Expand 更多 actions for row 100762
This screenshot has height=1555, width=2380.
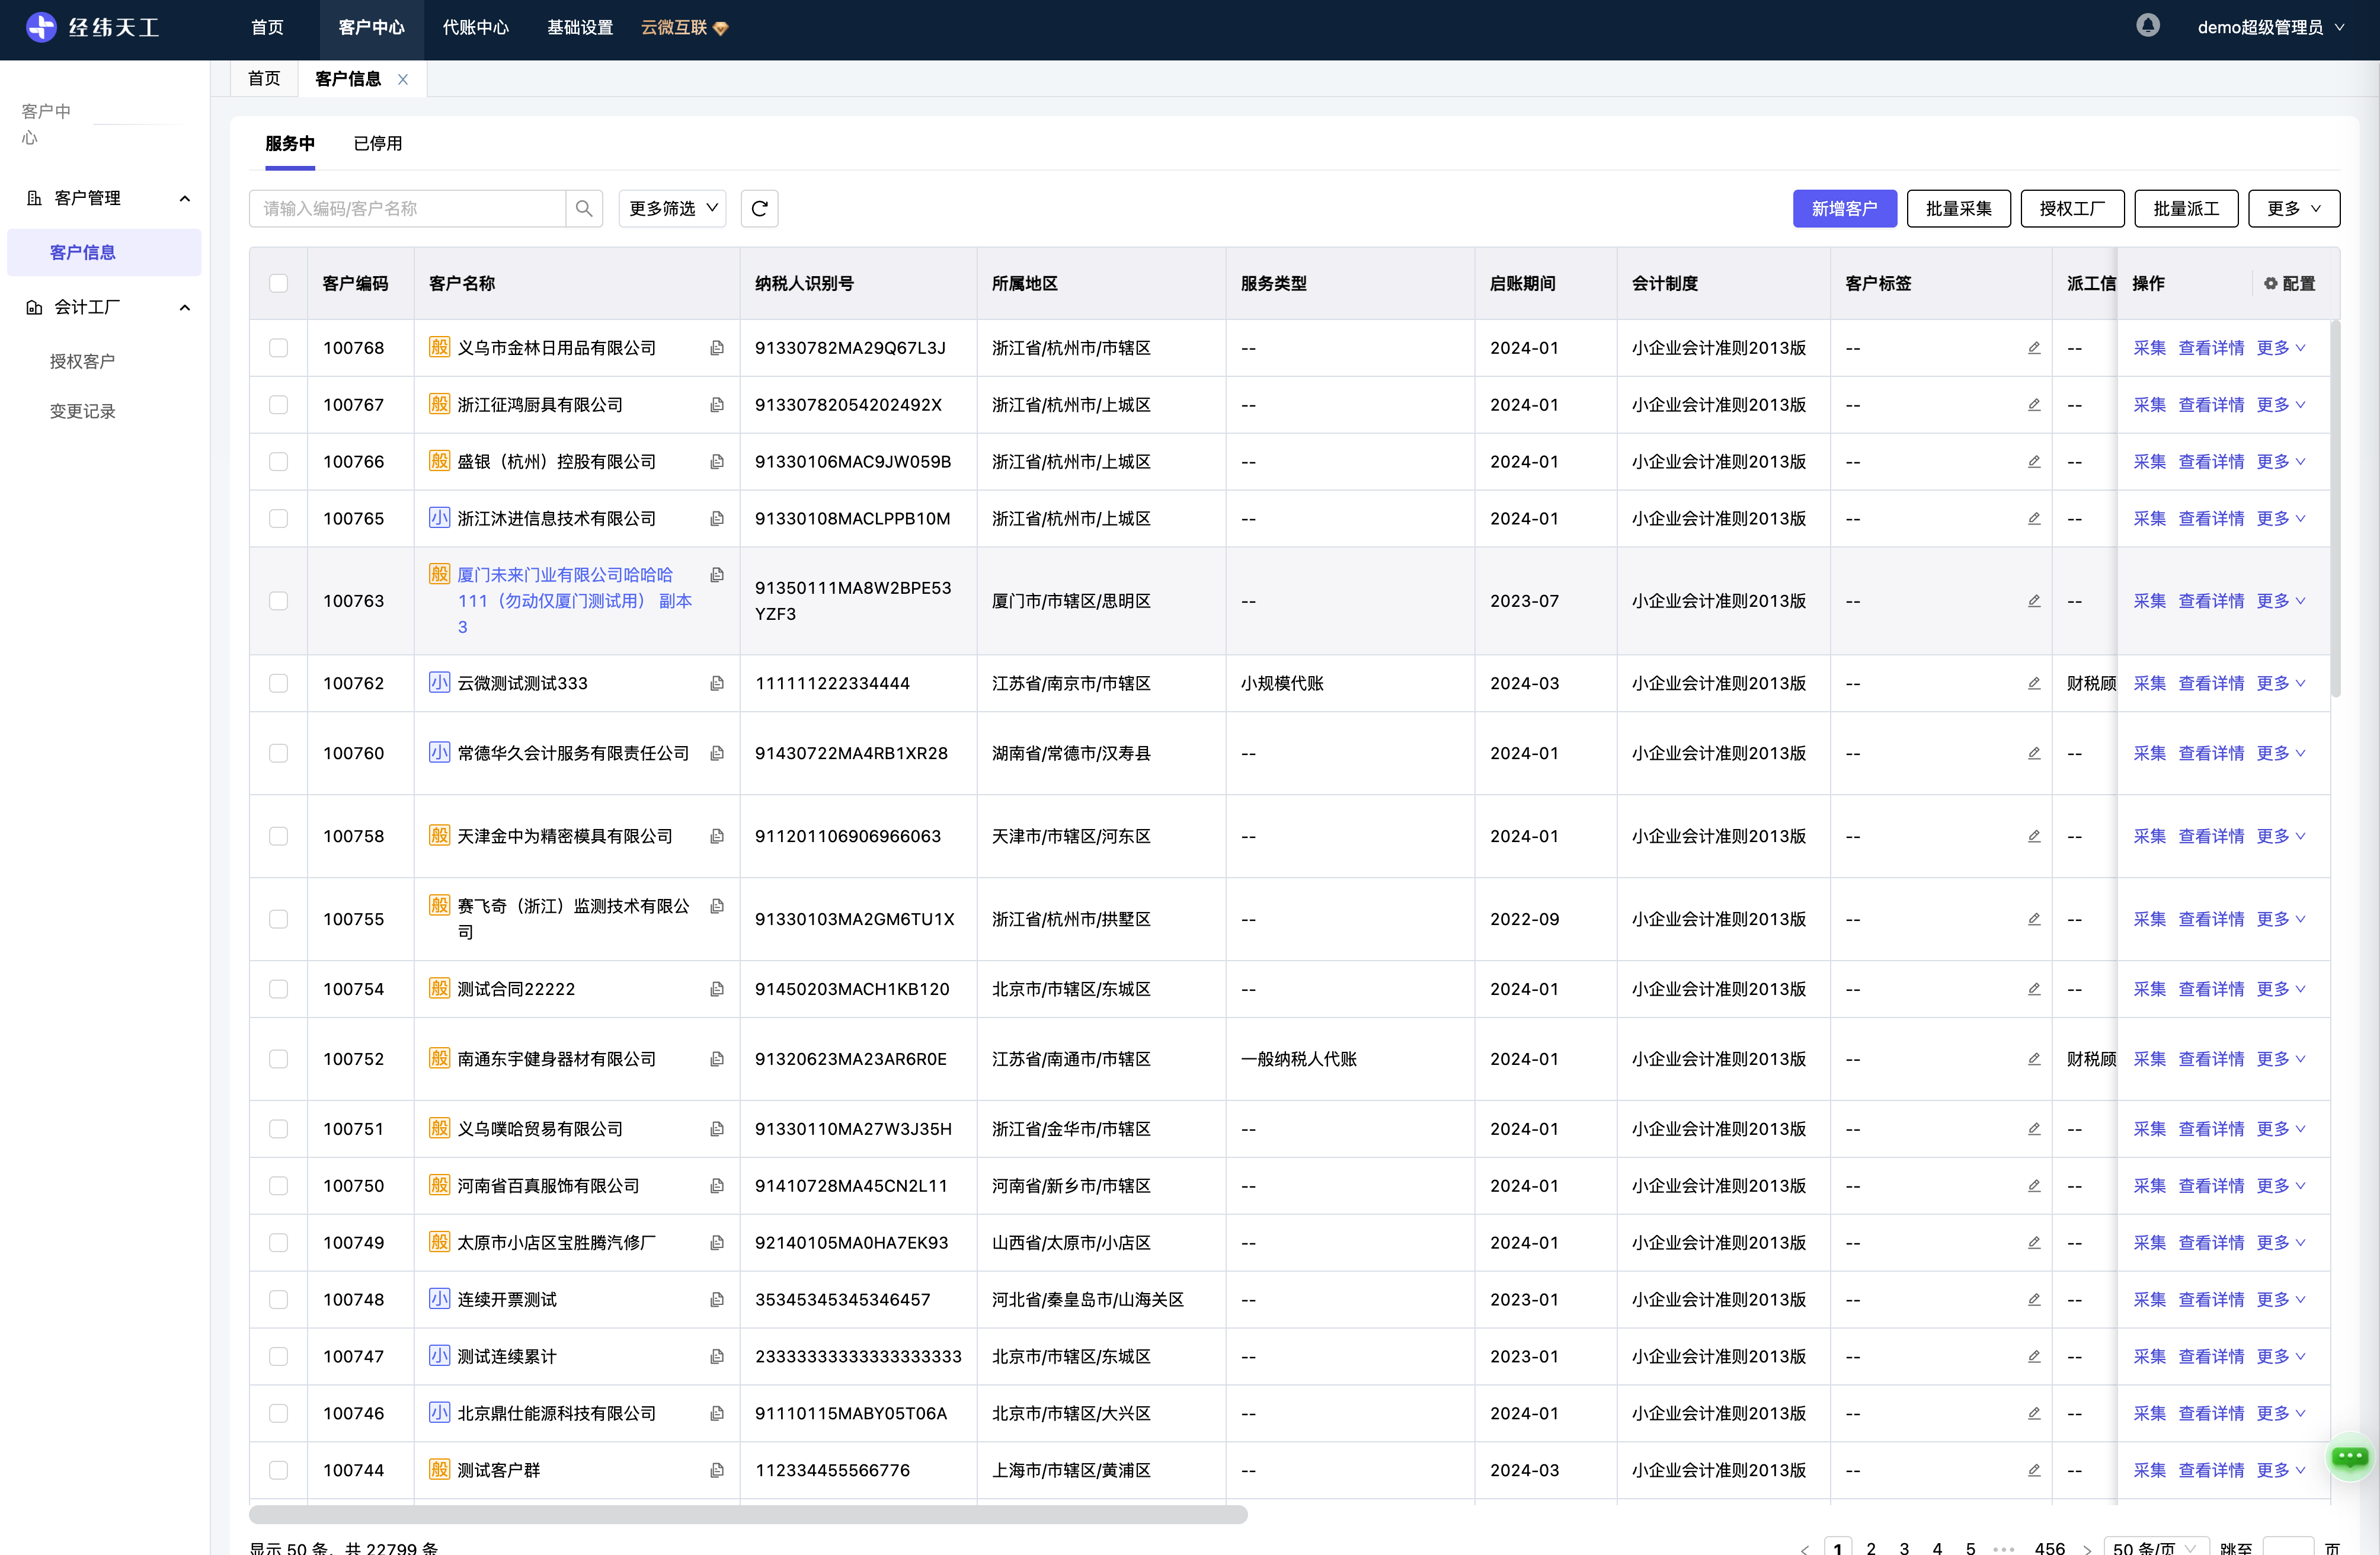(2281, 683)
